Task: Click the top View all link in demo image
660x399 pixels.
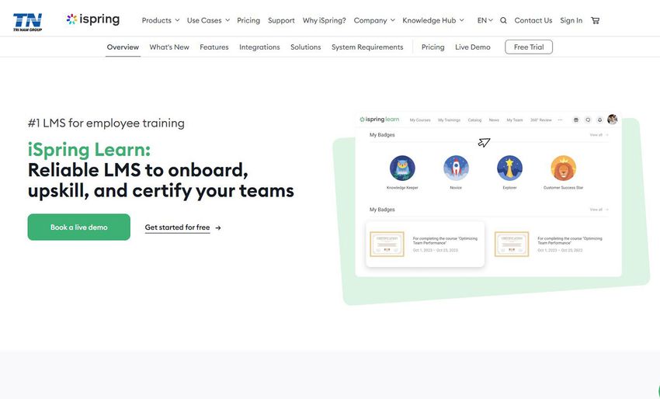Action: 599,135
